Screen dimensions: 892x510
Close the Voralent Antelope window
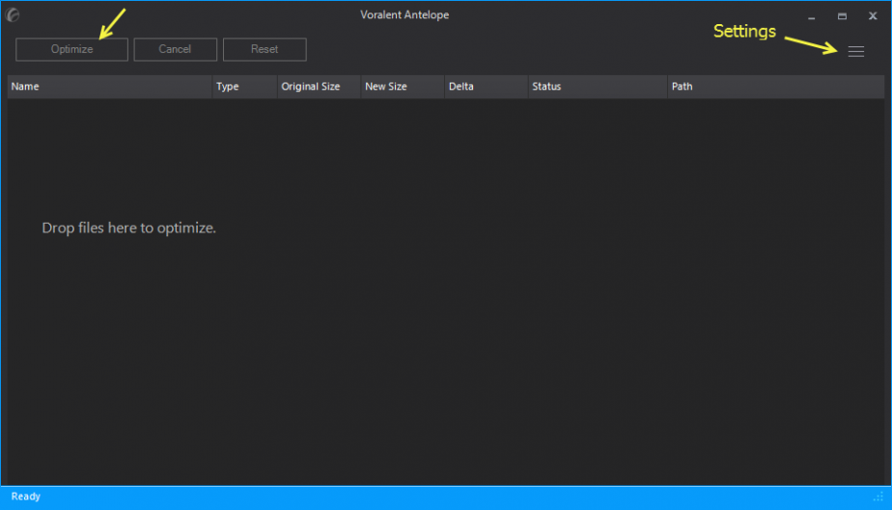coord(873,15)
